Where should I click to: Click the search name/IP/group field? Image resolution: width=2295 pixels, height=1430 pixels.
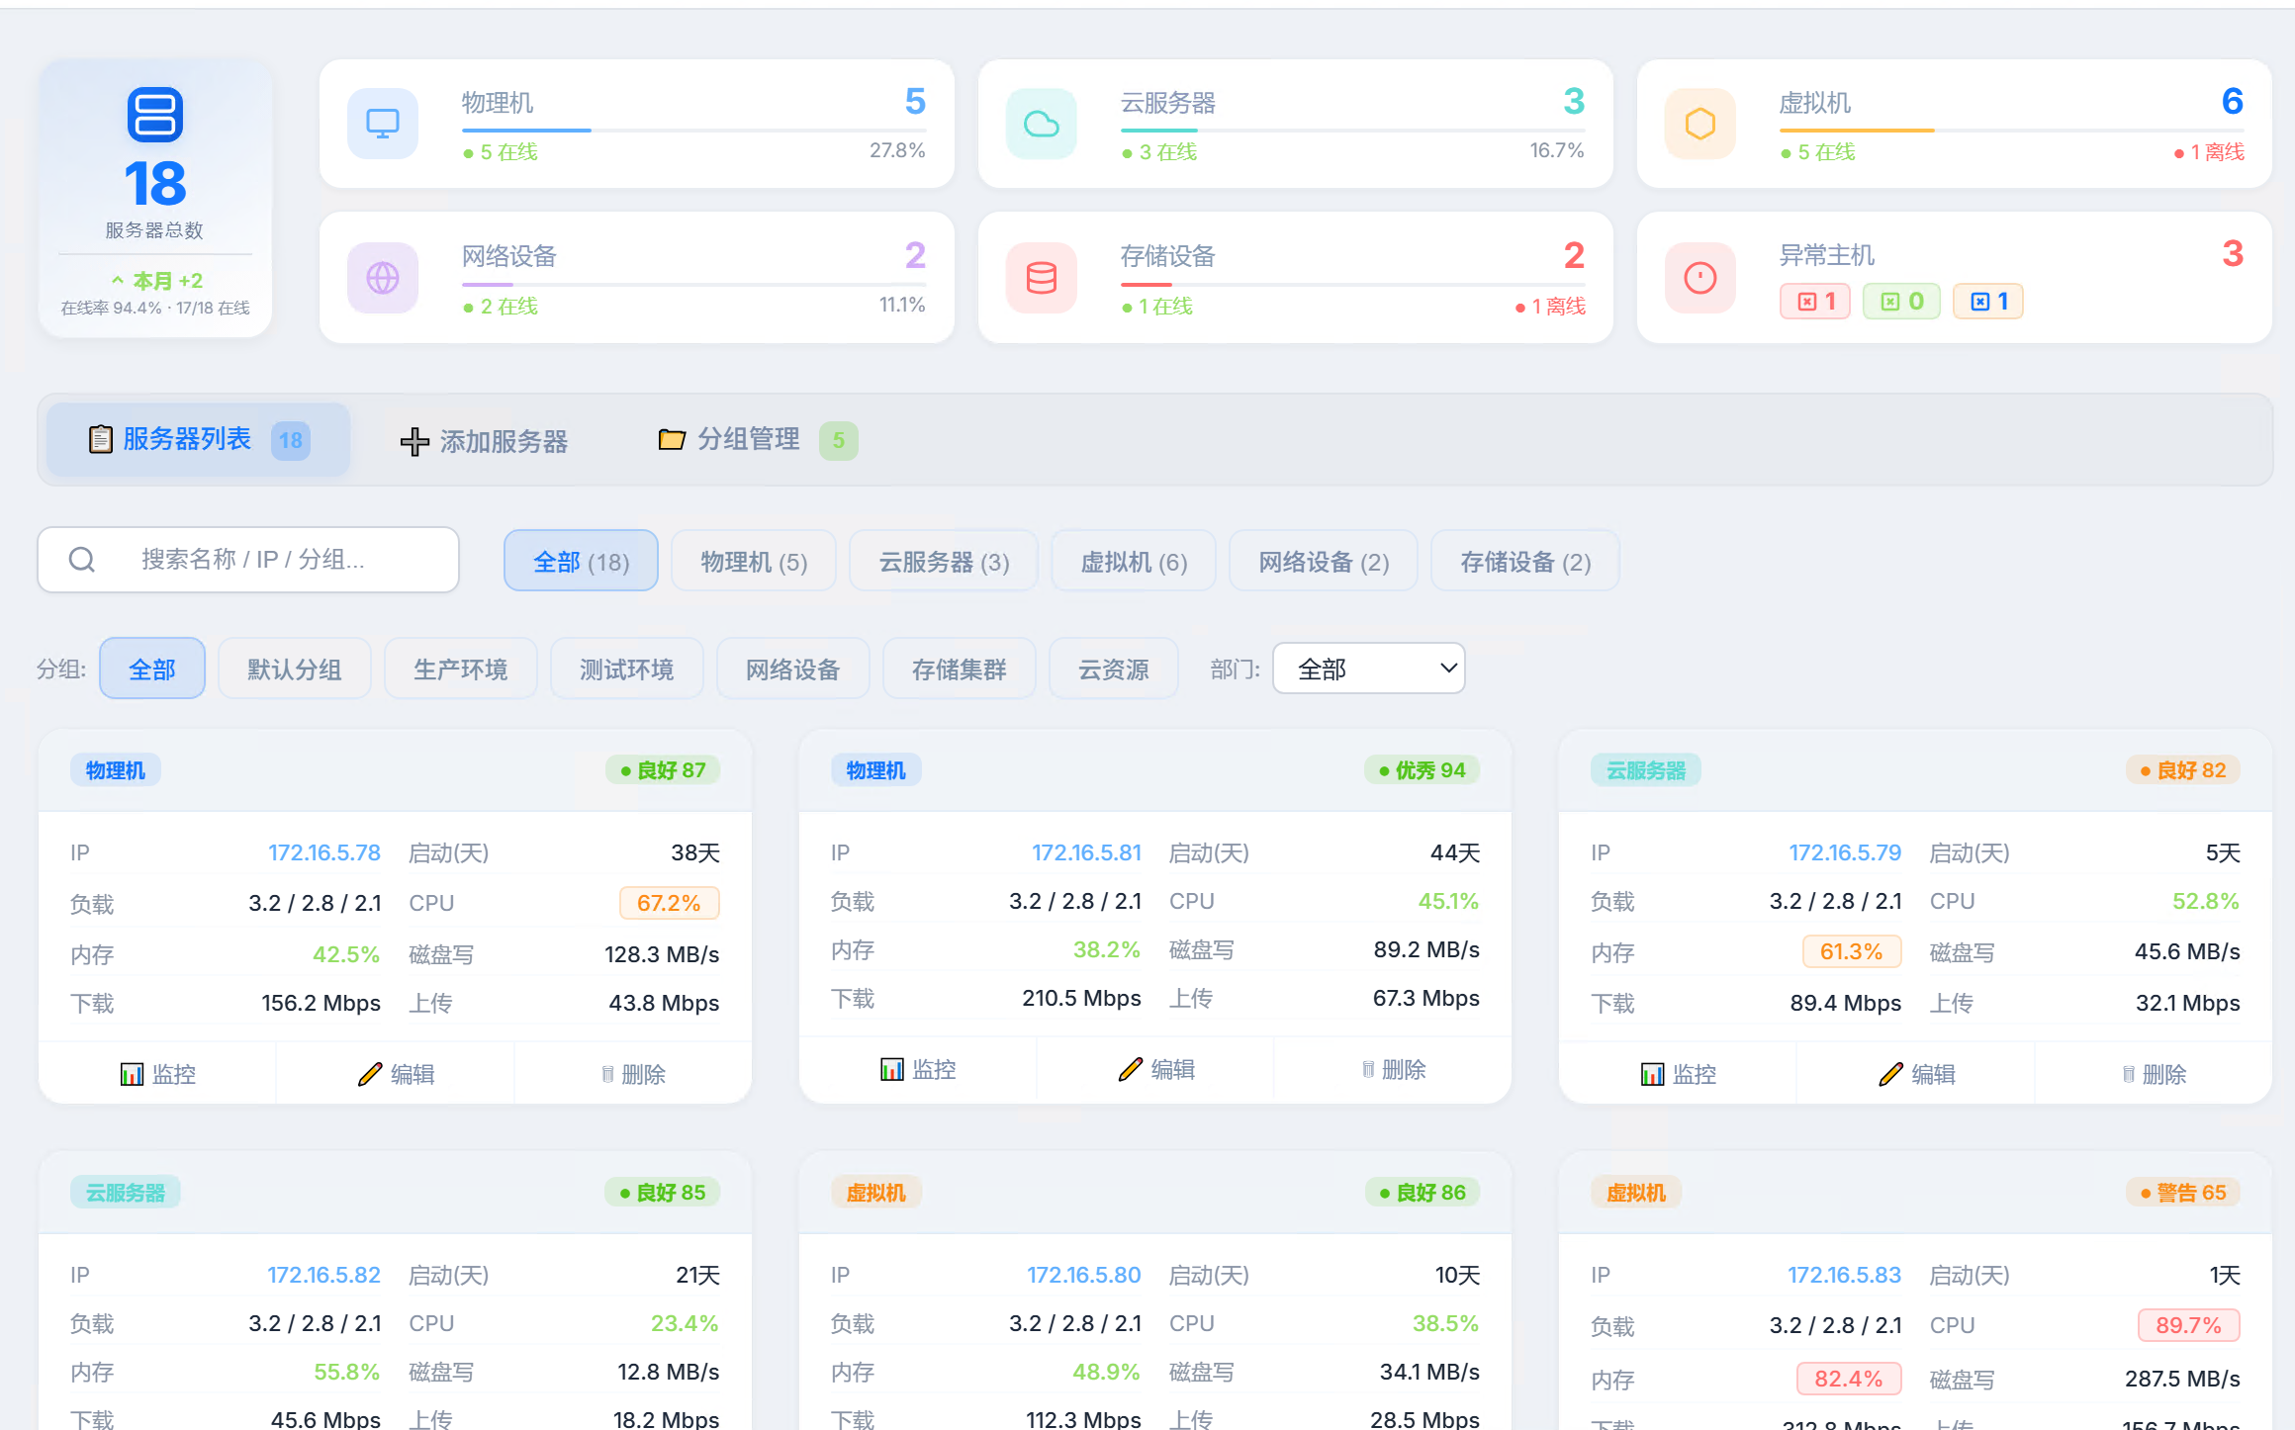(x=248, y=560)
